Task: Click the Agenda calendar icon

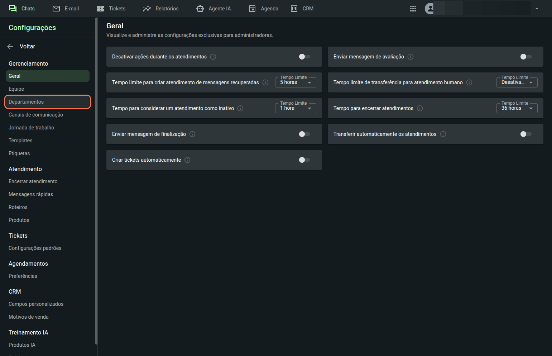Action: click(252, 9)
